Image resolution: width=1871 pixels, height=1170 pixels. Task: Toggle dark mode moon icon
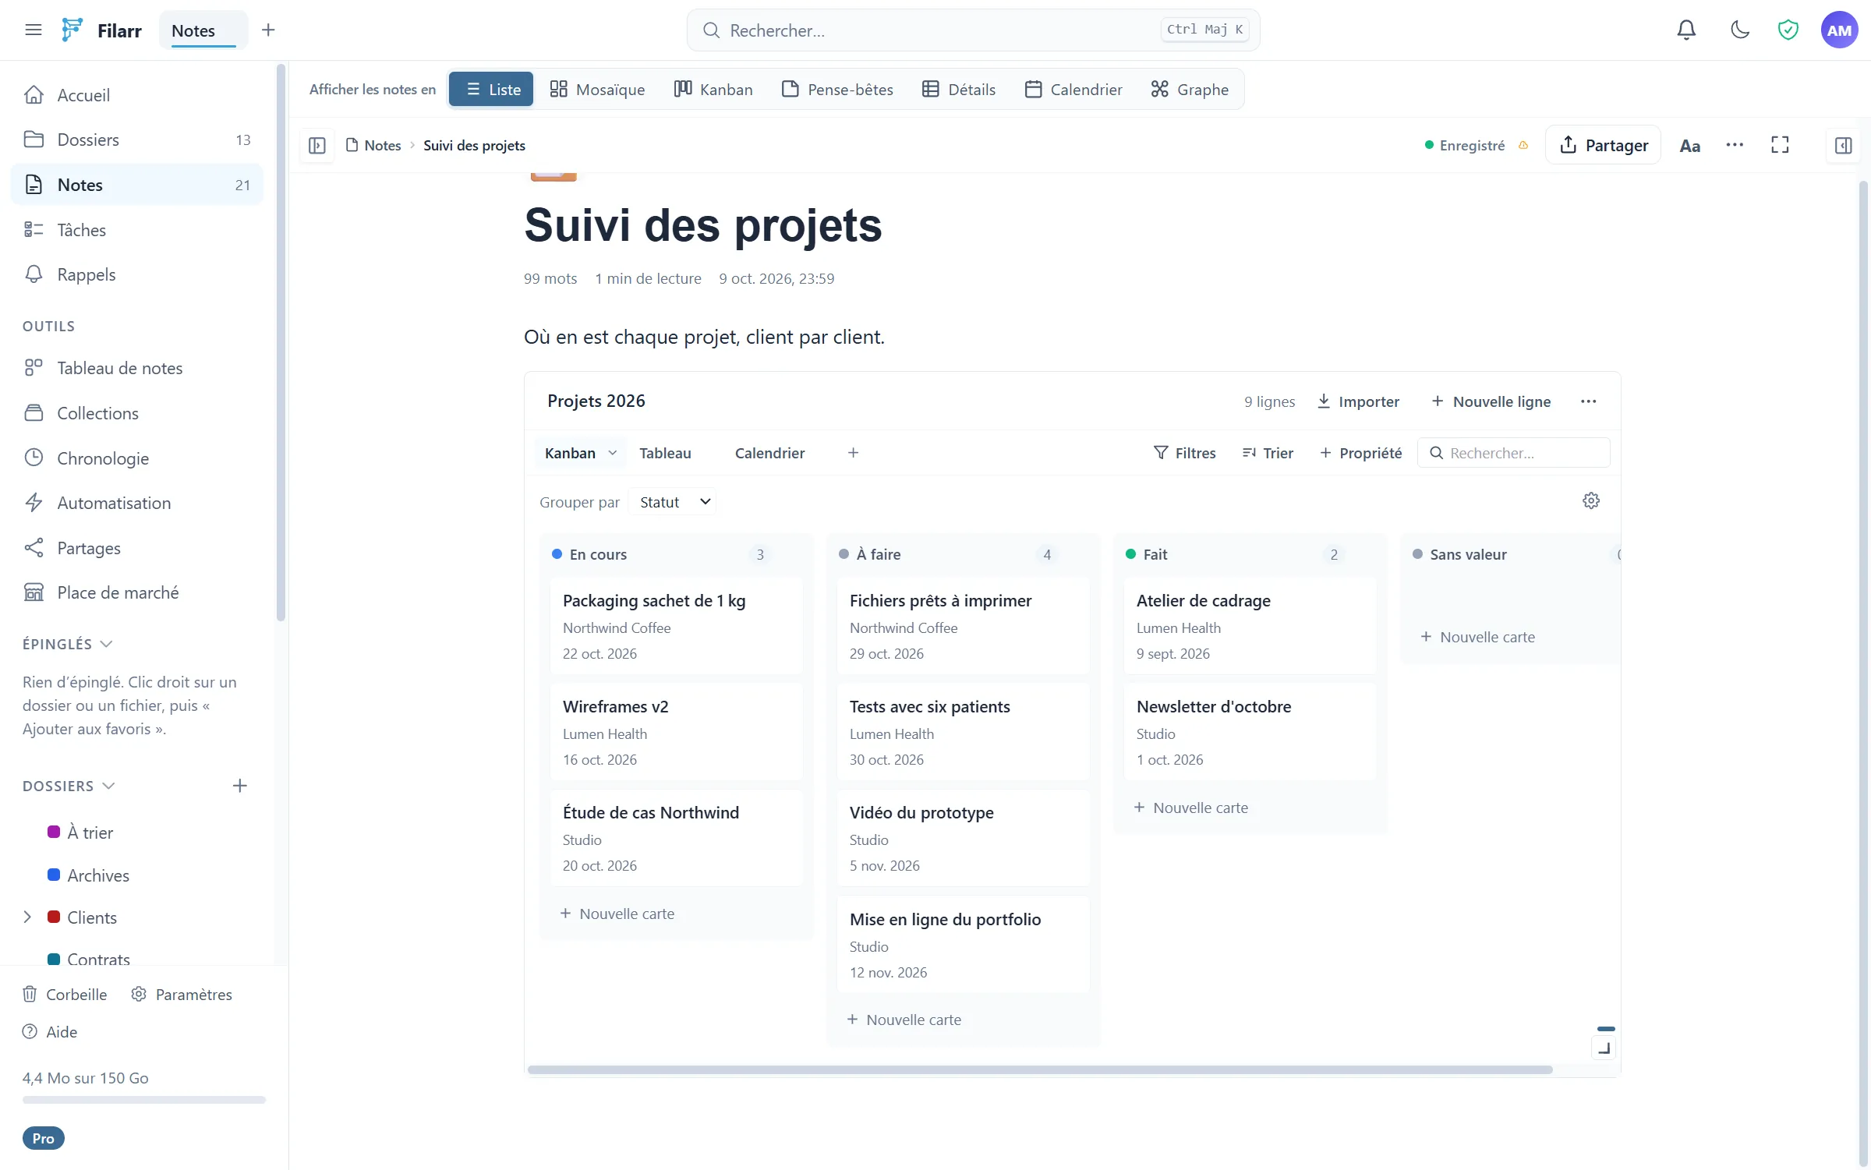tap(1740, 30)
